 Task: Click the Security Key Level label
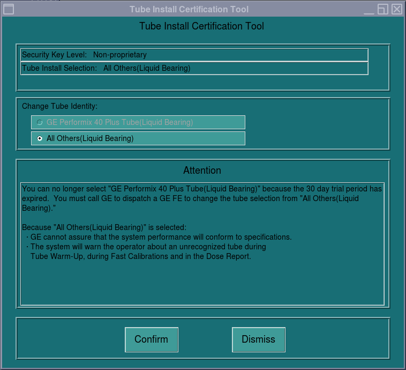(x=54, y=55)
